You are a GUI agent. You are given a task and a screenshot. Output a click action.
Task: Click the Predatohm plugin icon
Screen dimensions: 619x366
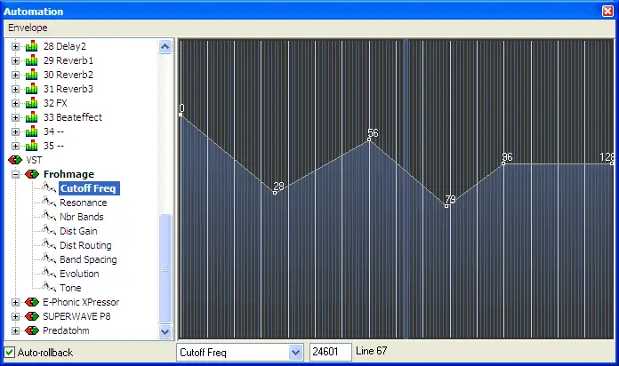pyautogui.click(x=32, y=330)
